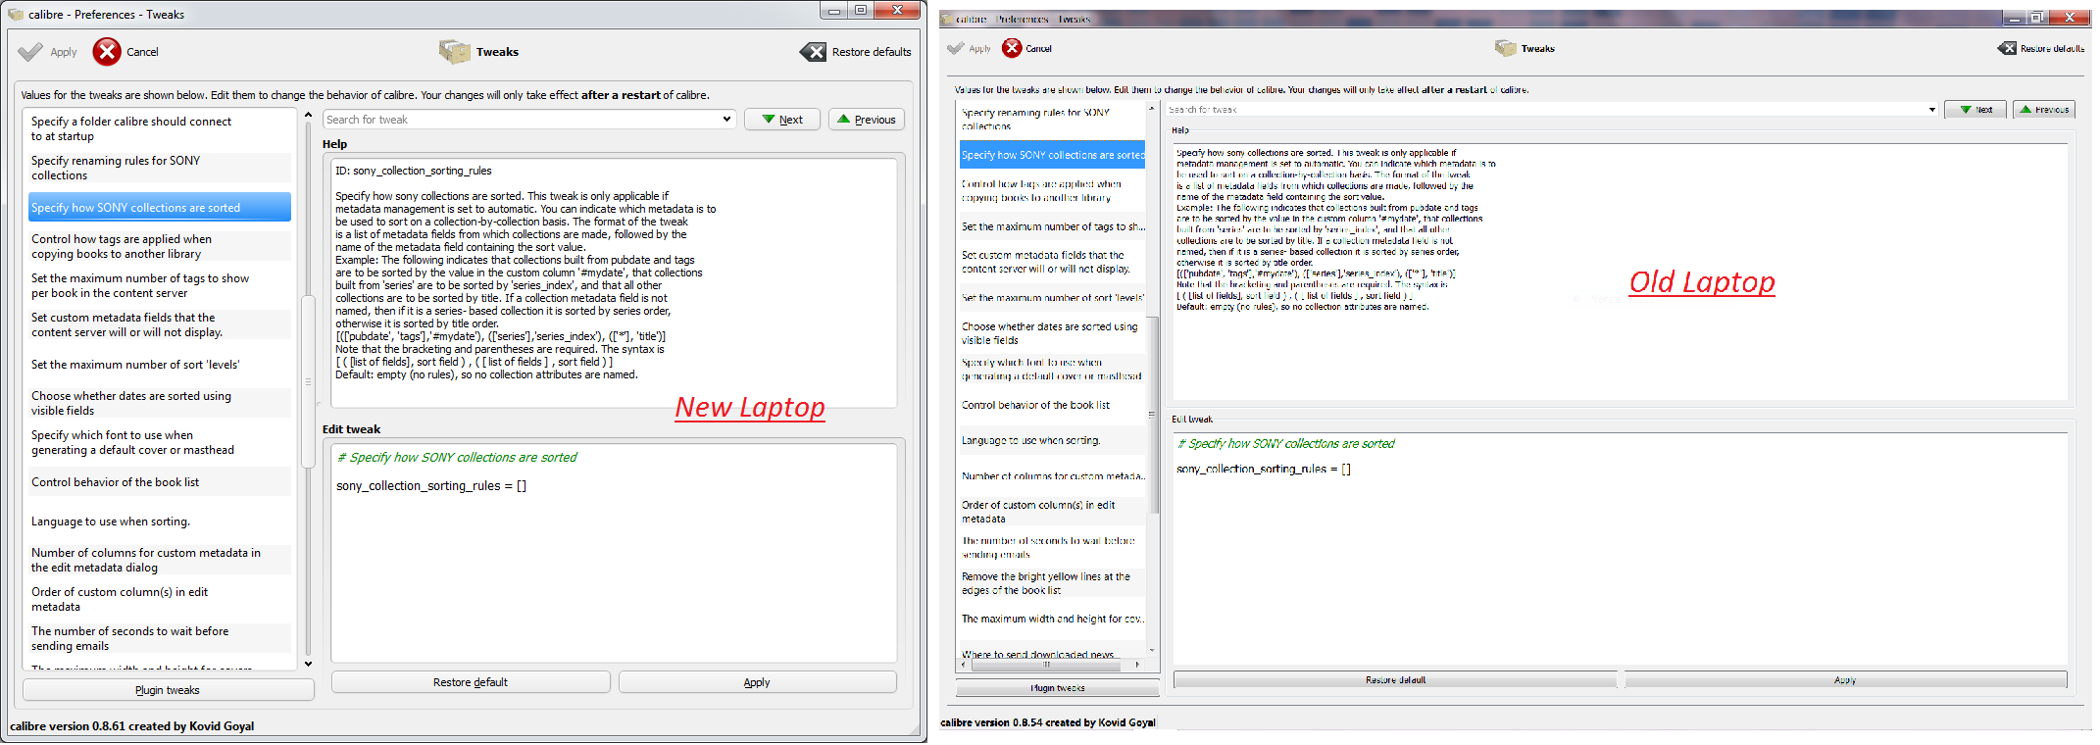Select 'Set the maximum number of tags' in left list
Screen dimensions: 2100x745
click(x=160, y=285)
